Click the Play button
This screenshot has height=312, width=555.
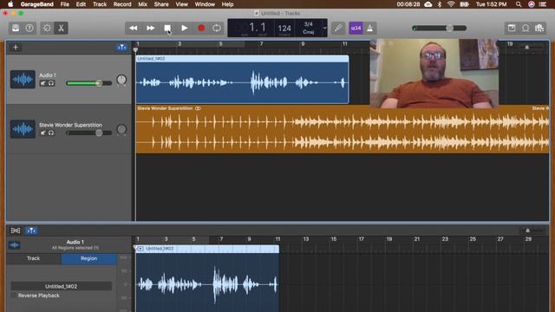[185, 29]
